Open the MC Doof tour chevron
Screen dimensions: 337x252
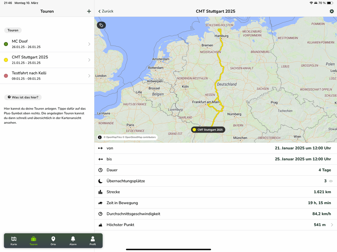point(89,44)
